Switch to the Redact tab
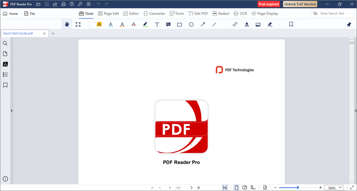Screen dimensions: 357x191 pyautogui.click(x=221, y=14)
